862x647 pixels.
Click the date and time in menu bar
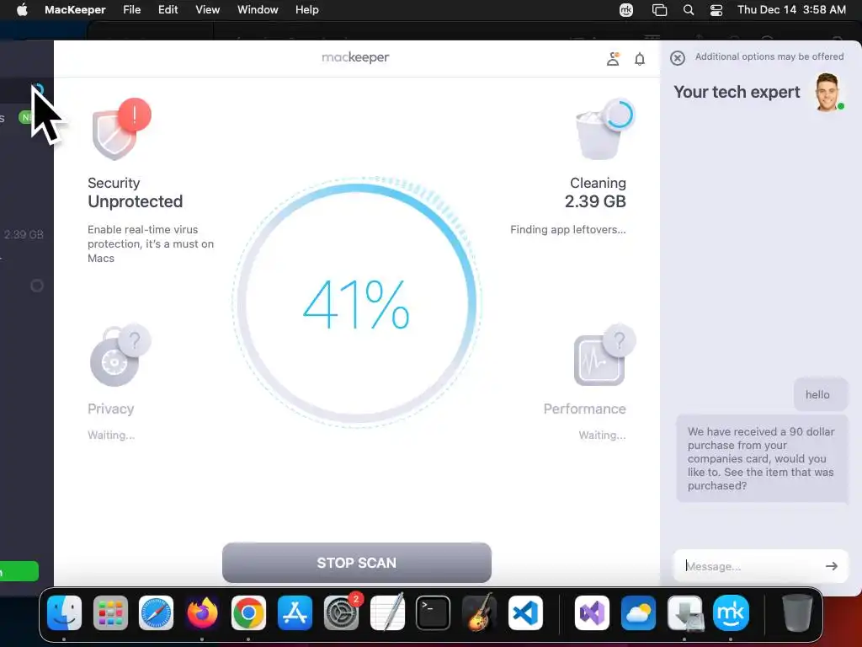click(x=791, y=10)
